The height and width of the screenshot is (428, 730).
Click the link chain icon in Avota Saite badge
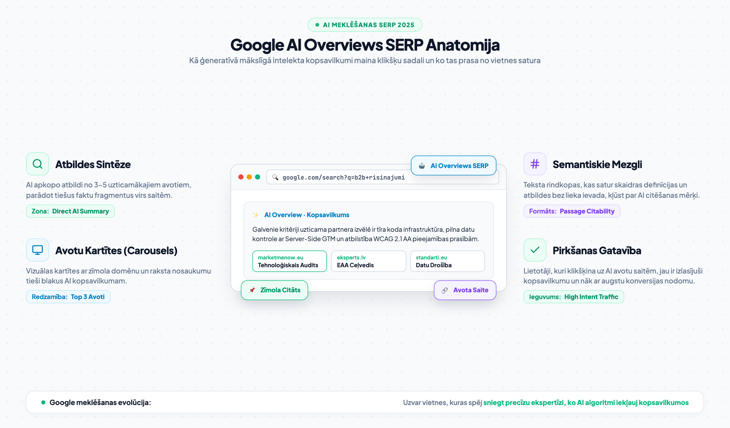445,290
